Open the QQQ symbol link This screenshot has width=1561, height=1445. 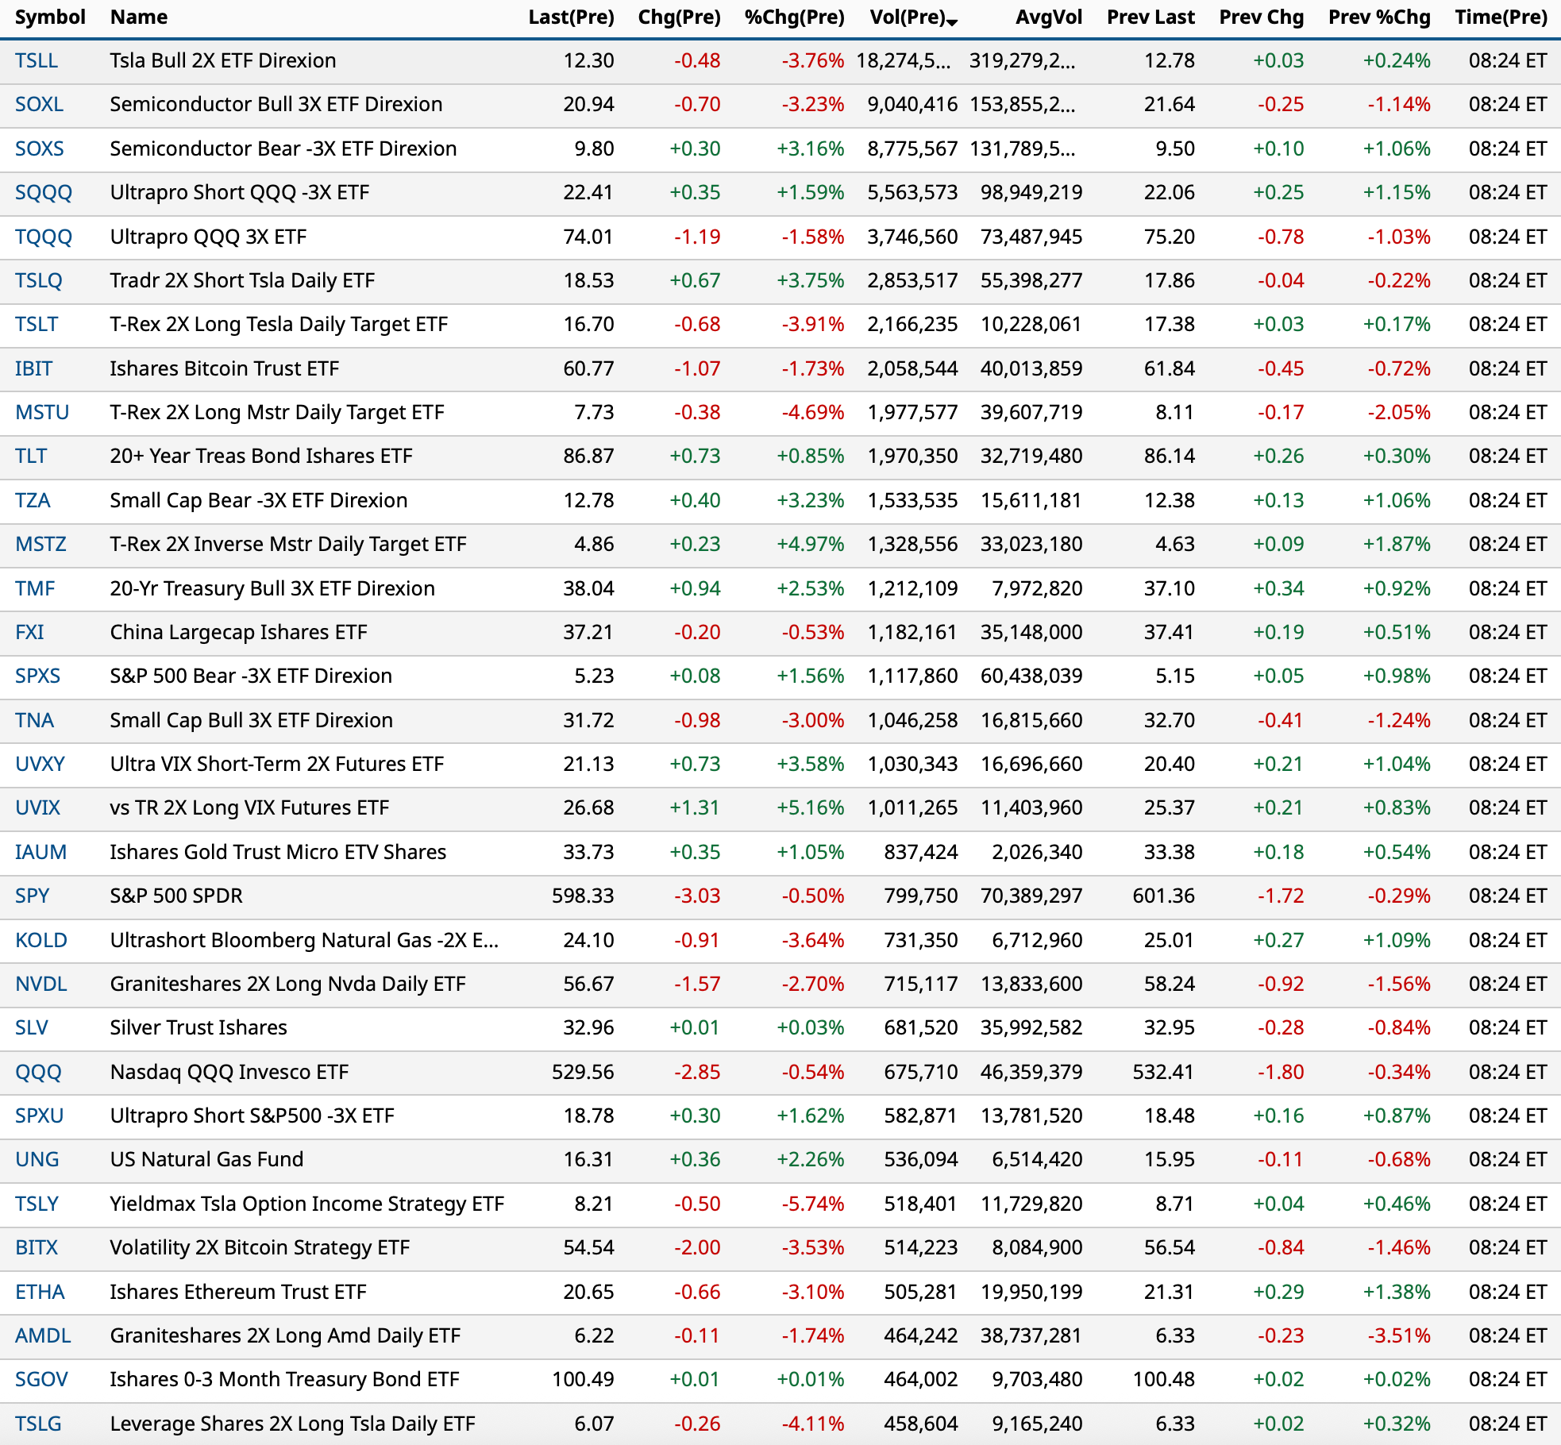click(38, 1072)
